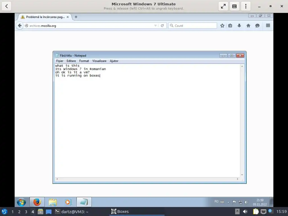Show Firefox bookmarks list icon
This screenshot has width=288, height=216.
pos(230,26)
